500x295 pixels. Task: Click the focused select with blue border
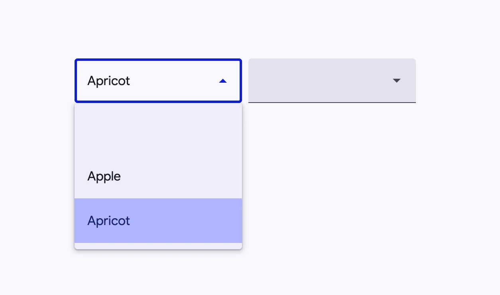coord(158,81)
